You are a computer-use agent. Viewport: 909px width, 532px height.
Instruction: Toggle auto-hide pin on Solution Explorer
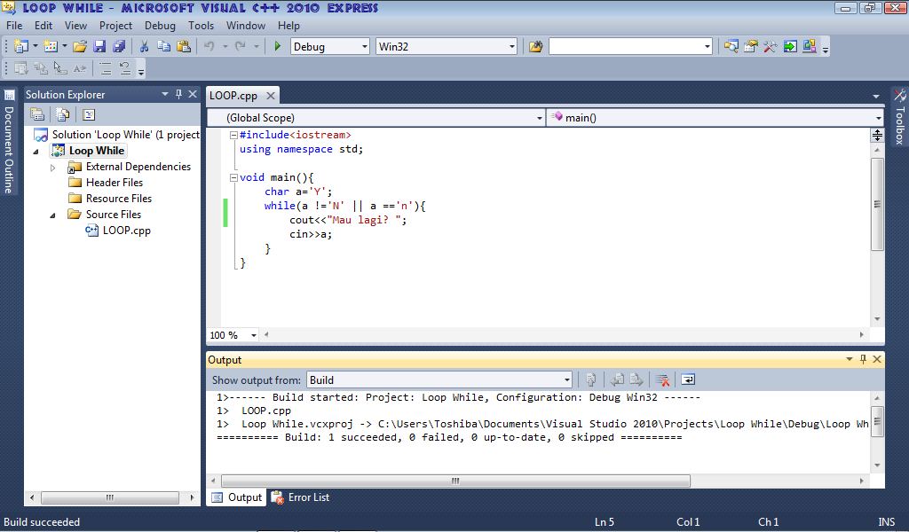click(x=178, y=94)
